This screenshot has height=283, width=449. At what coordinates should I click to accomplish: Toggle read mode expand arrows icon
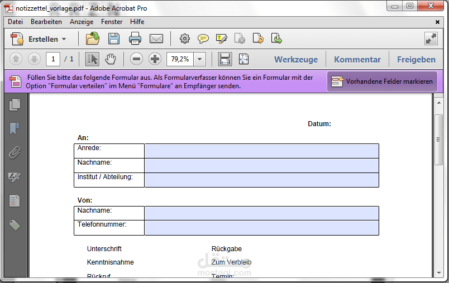[x=431, y=39]
